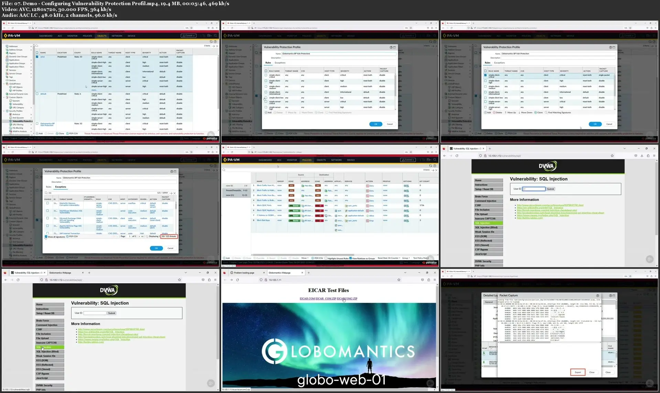Click the 10.100.1.11 address bar in EICAR browser
Screen dimensions: 660x393
tap(330, 280)
